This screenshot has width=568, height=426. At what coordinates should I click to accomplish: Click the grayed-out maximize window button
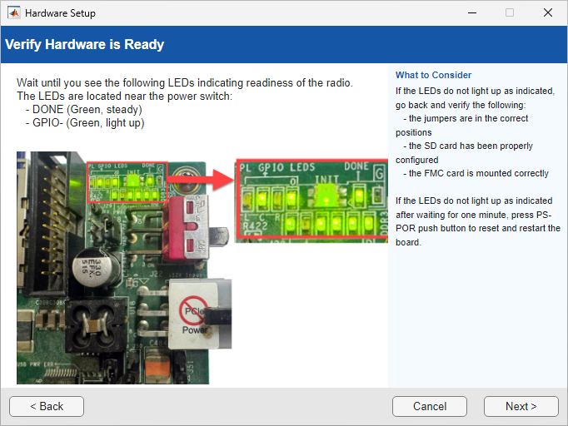tap(510, 13)
